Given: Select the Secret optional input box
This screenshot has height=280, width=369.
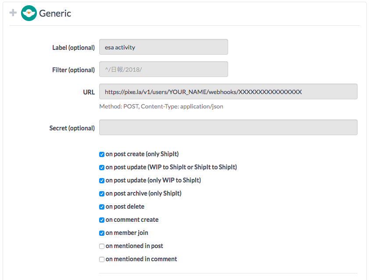Looking at the screenshot, I should point(228,128).
